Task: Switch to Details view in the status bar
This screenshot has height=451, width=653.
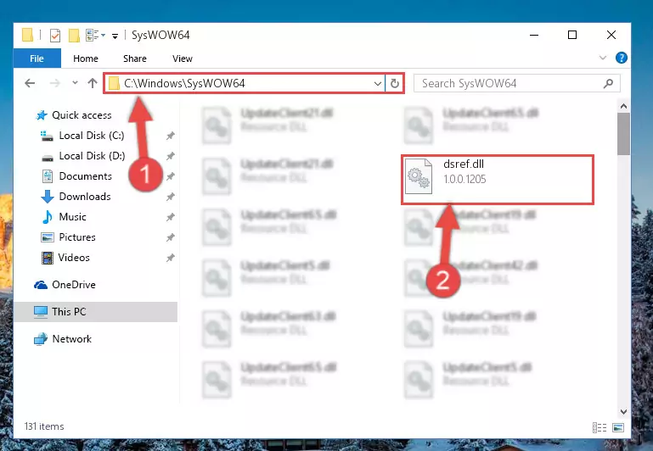Action: coord(600,427)
